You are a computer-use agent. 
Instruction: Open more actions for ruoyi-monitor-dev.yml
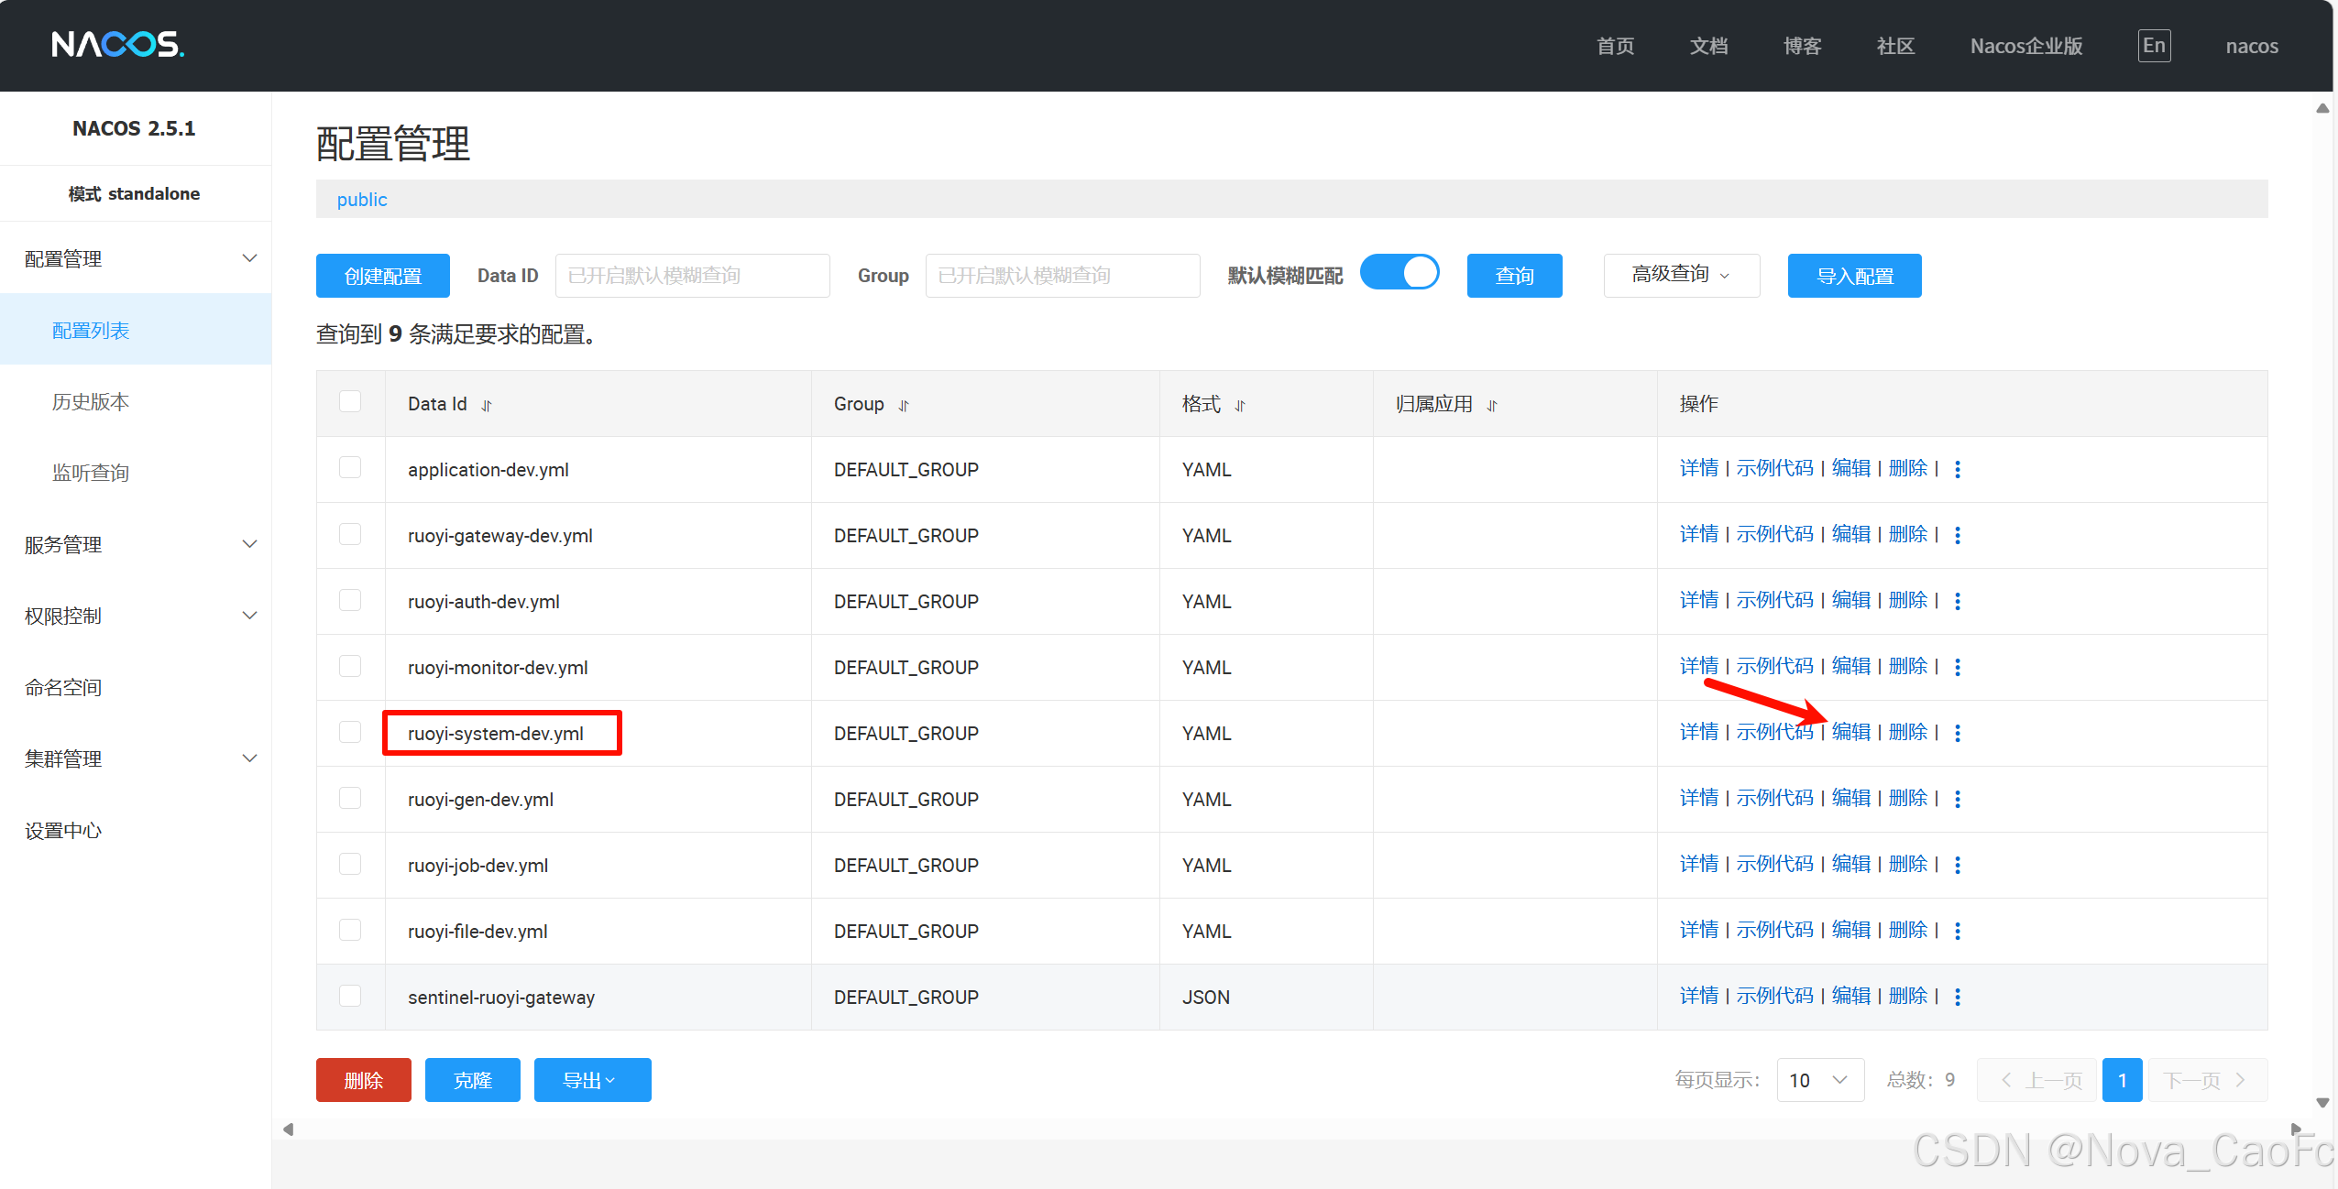pyautogui.click(x=1958, y=667)
